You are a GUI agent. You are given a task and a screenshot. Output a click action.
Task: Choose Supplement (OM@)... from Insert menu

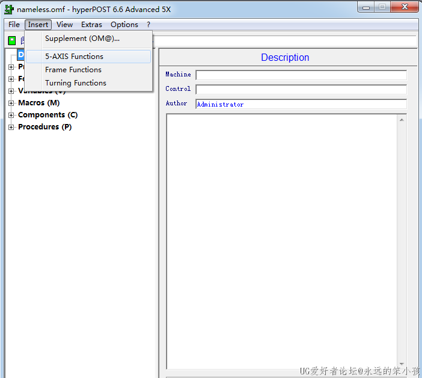(x=88, y=39)
